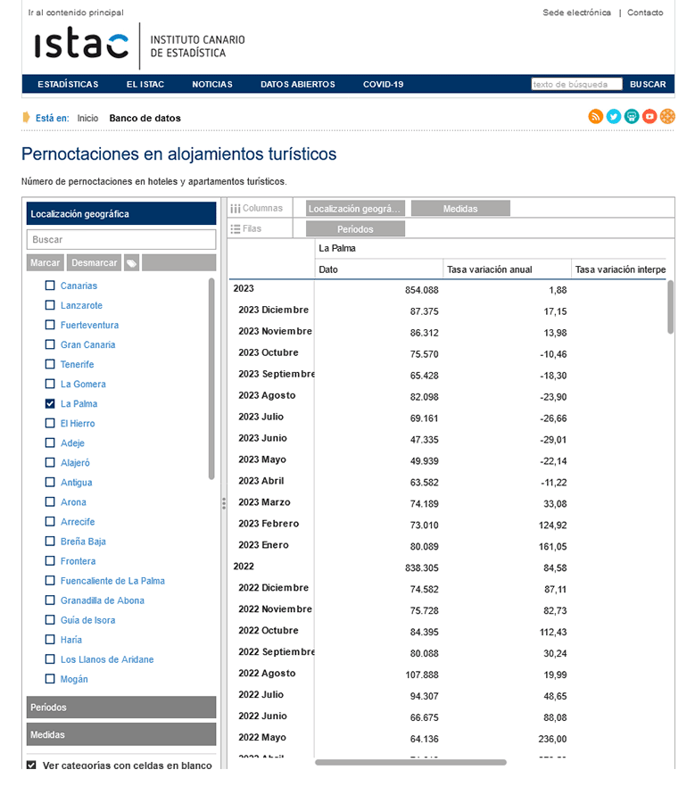Open the Twitter social icon

tap(614, 117)
